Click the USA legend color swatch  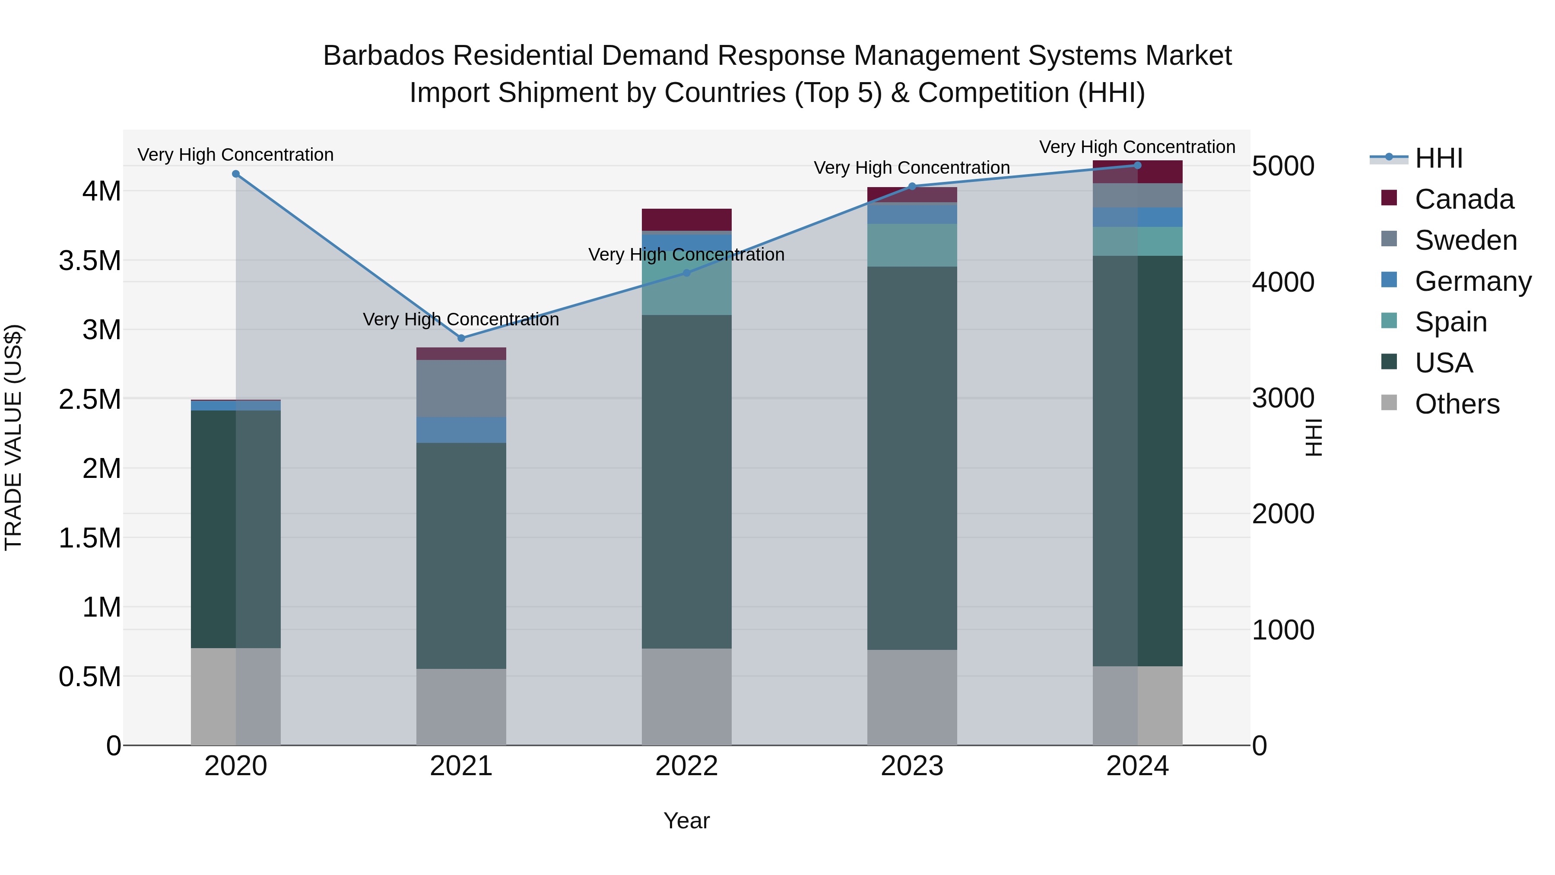coord(1389,361)
